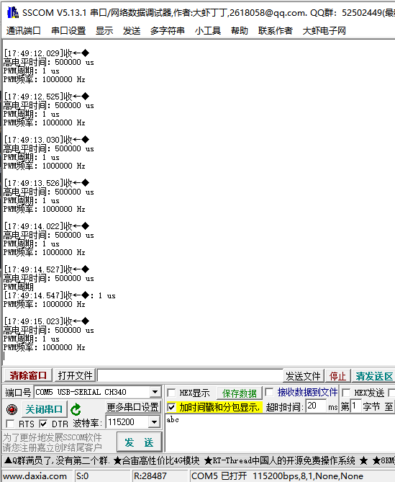Open the 小工具 menu
The width and height of the screenshot is (395, 482).
[x=208, y=31]
